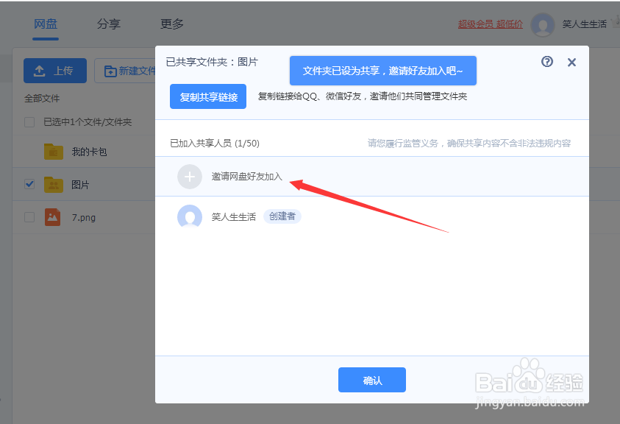Click the creator avatar beside 笑人生活
The image size is (620, 424).
point(190,216)
